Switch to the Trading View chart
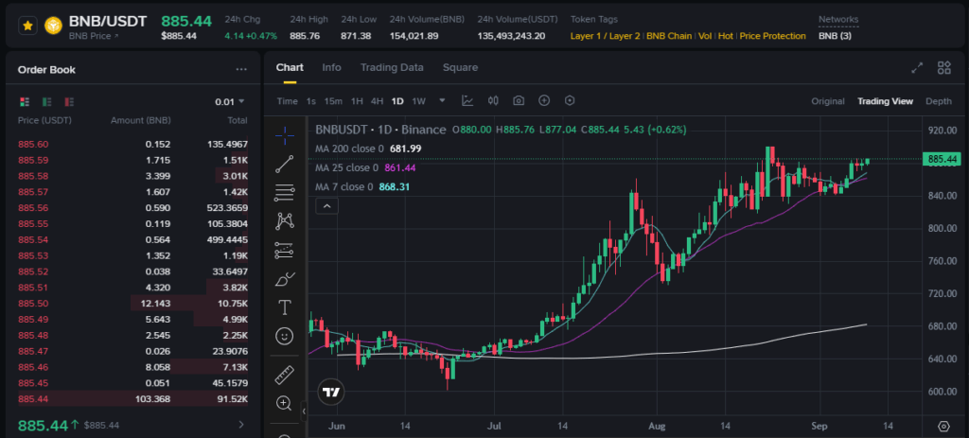This screenshot has height=438, width=969. [885, 101]
